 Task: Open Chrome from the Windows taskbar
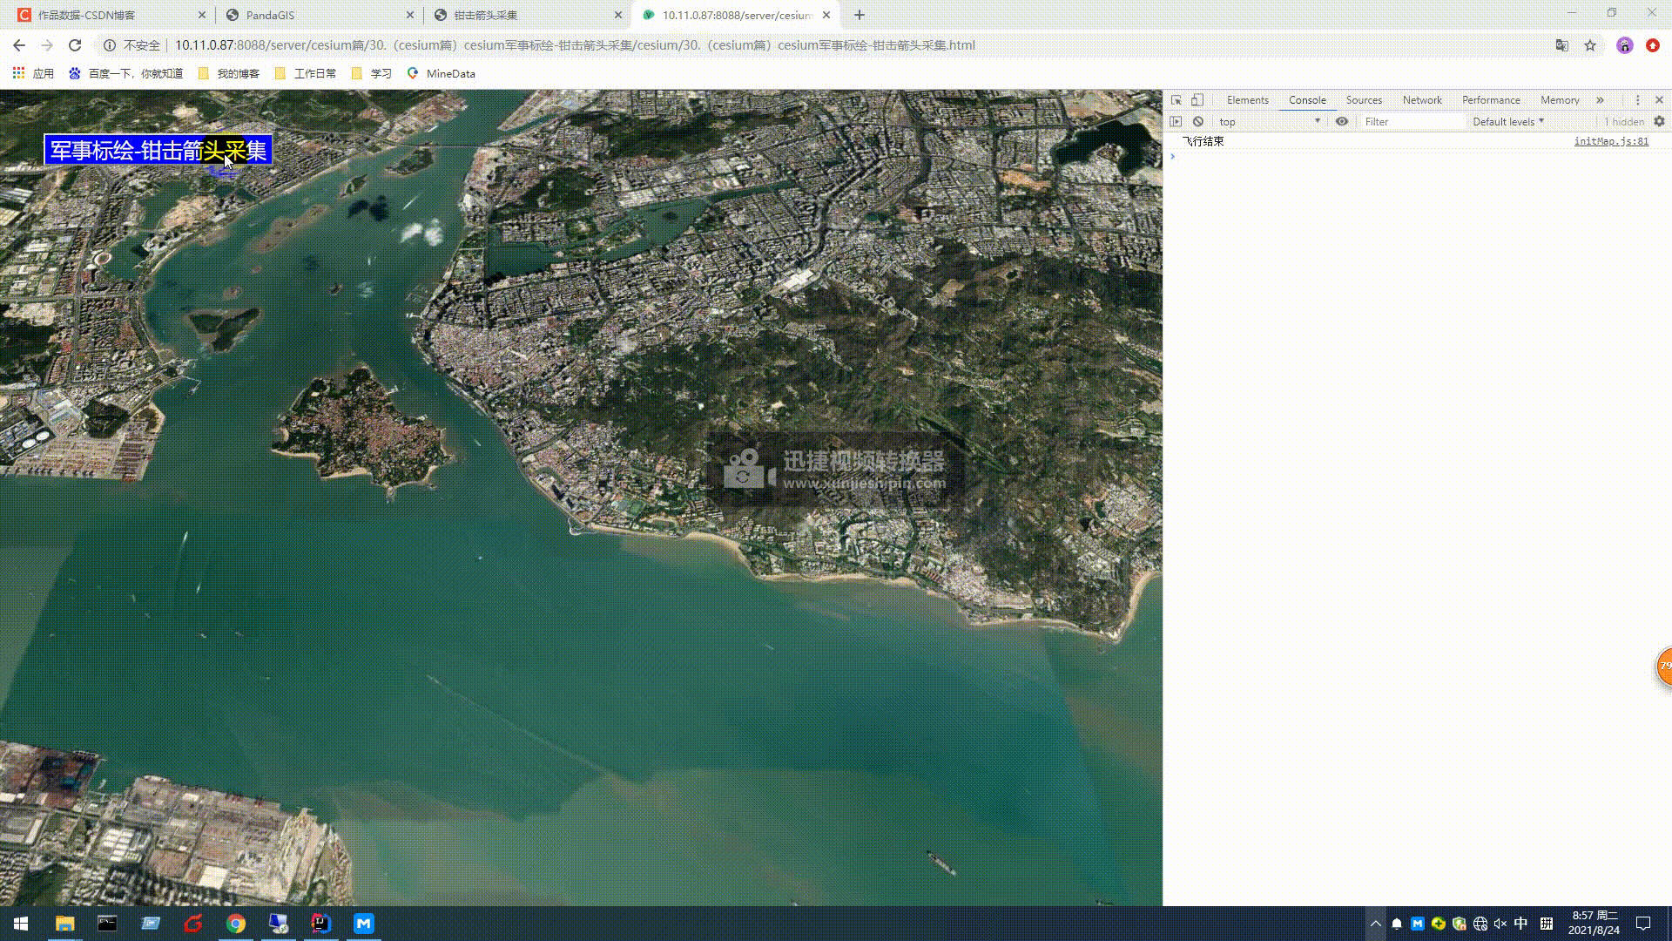(236, 924)
